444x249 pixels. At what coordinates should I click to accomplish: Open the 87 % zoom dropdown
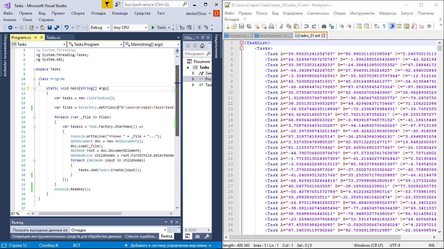pyautogui.click(x=20, y=214)
